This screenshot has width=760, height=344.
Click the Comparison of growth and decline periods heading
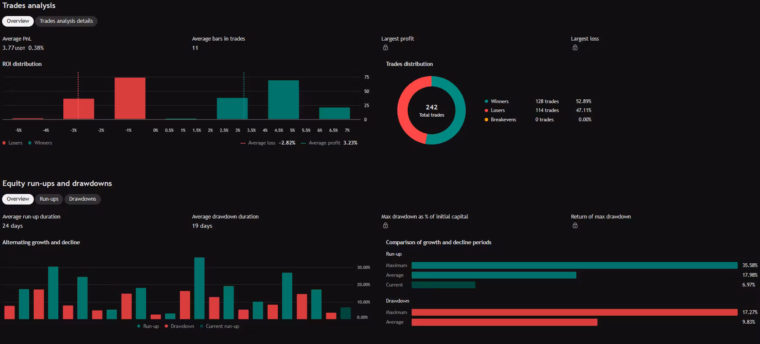[439, 243]
